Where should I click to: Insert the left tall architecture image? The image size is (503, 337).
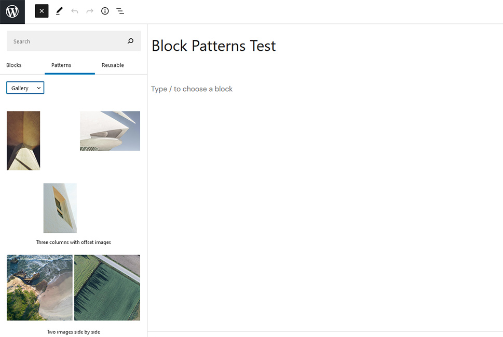(23, 141)
